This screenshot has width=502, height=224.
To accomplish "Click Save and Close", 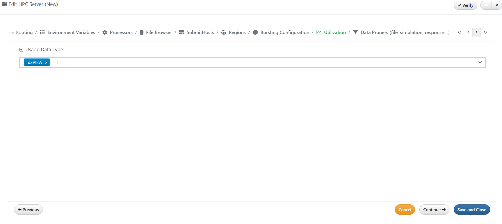I will click(x=472, y=210).
